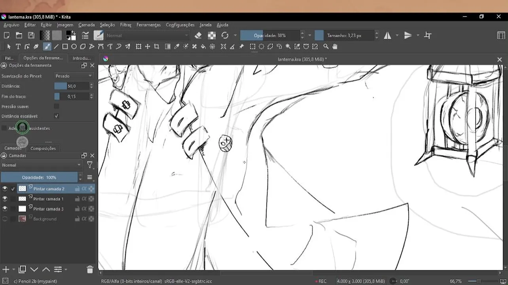
Task: Uncheck the Distância escalável checkbox
Action: 57,116
